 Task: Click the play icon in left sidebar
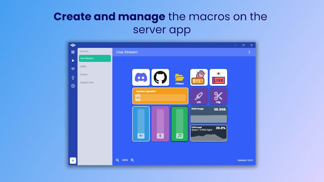pyautogui.click(x=73, y=60)
